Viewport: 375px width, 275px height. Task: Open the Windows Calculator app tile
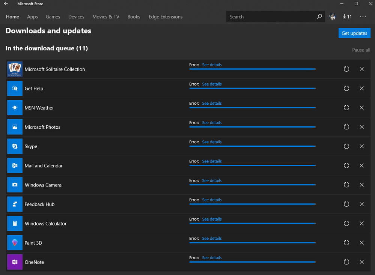coord(15,223)
